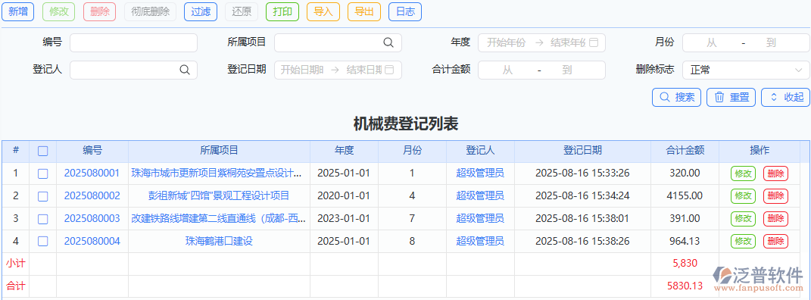
Task: Click 超级管理员 in row 2025080001
Action: point(480,173)
